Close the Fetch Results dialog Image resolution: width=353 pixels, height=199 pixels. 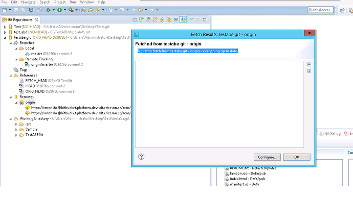coord(310,33)
